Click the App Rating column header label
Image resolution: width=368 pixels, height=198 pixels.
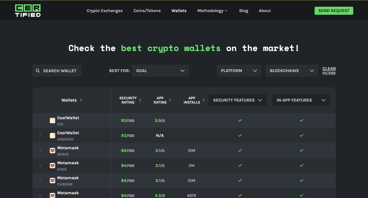tap(160, 100)
